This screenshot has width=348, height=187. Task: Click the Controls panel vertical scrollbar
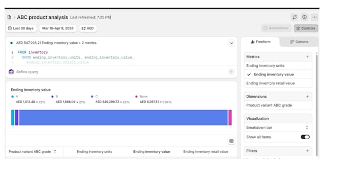coord(316,105)
